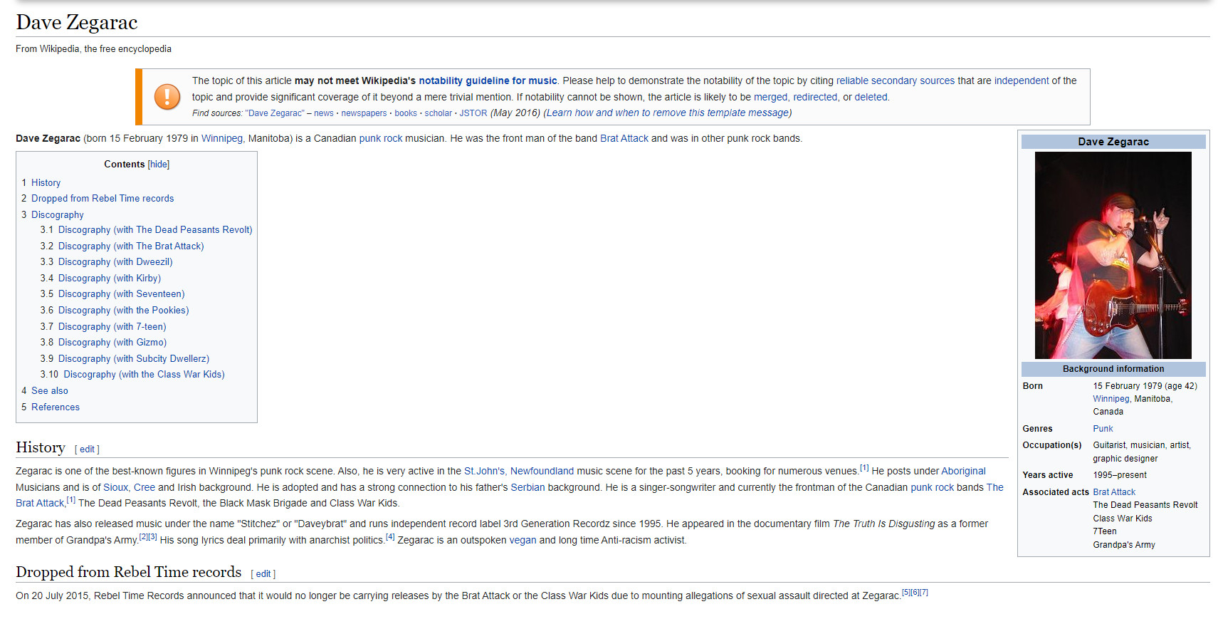Viewport: 1218px width, 619px height.
Task: Go to the History section in contents
Action: click(46, 183)
